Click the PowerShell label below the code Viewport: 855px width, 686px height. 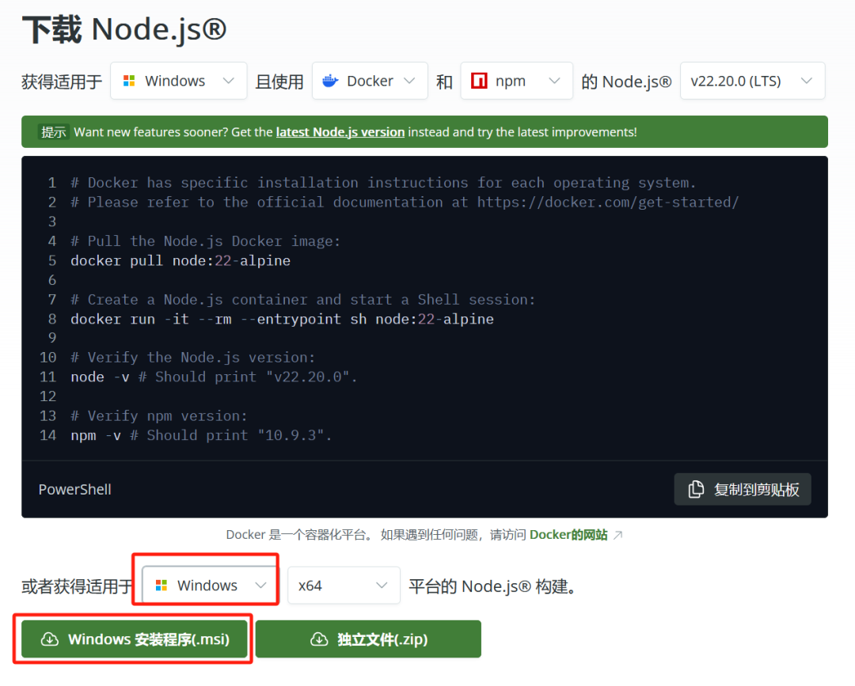[x=74, y=489]
